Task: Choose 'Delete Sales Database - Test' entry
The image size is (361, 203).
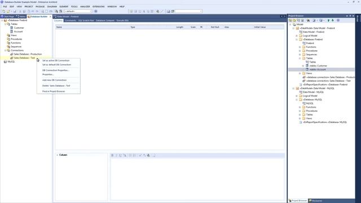Action: pyautogui.click(x=56, y=86)
